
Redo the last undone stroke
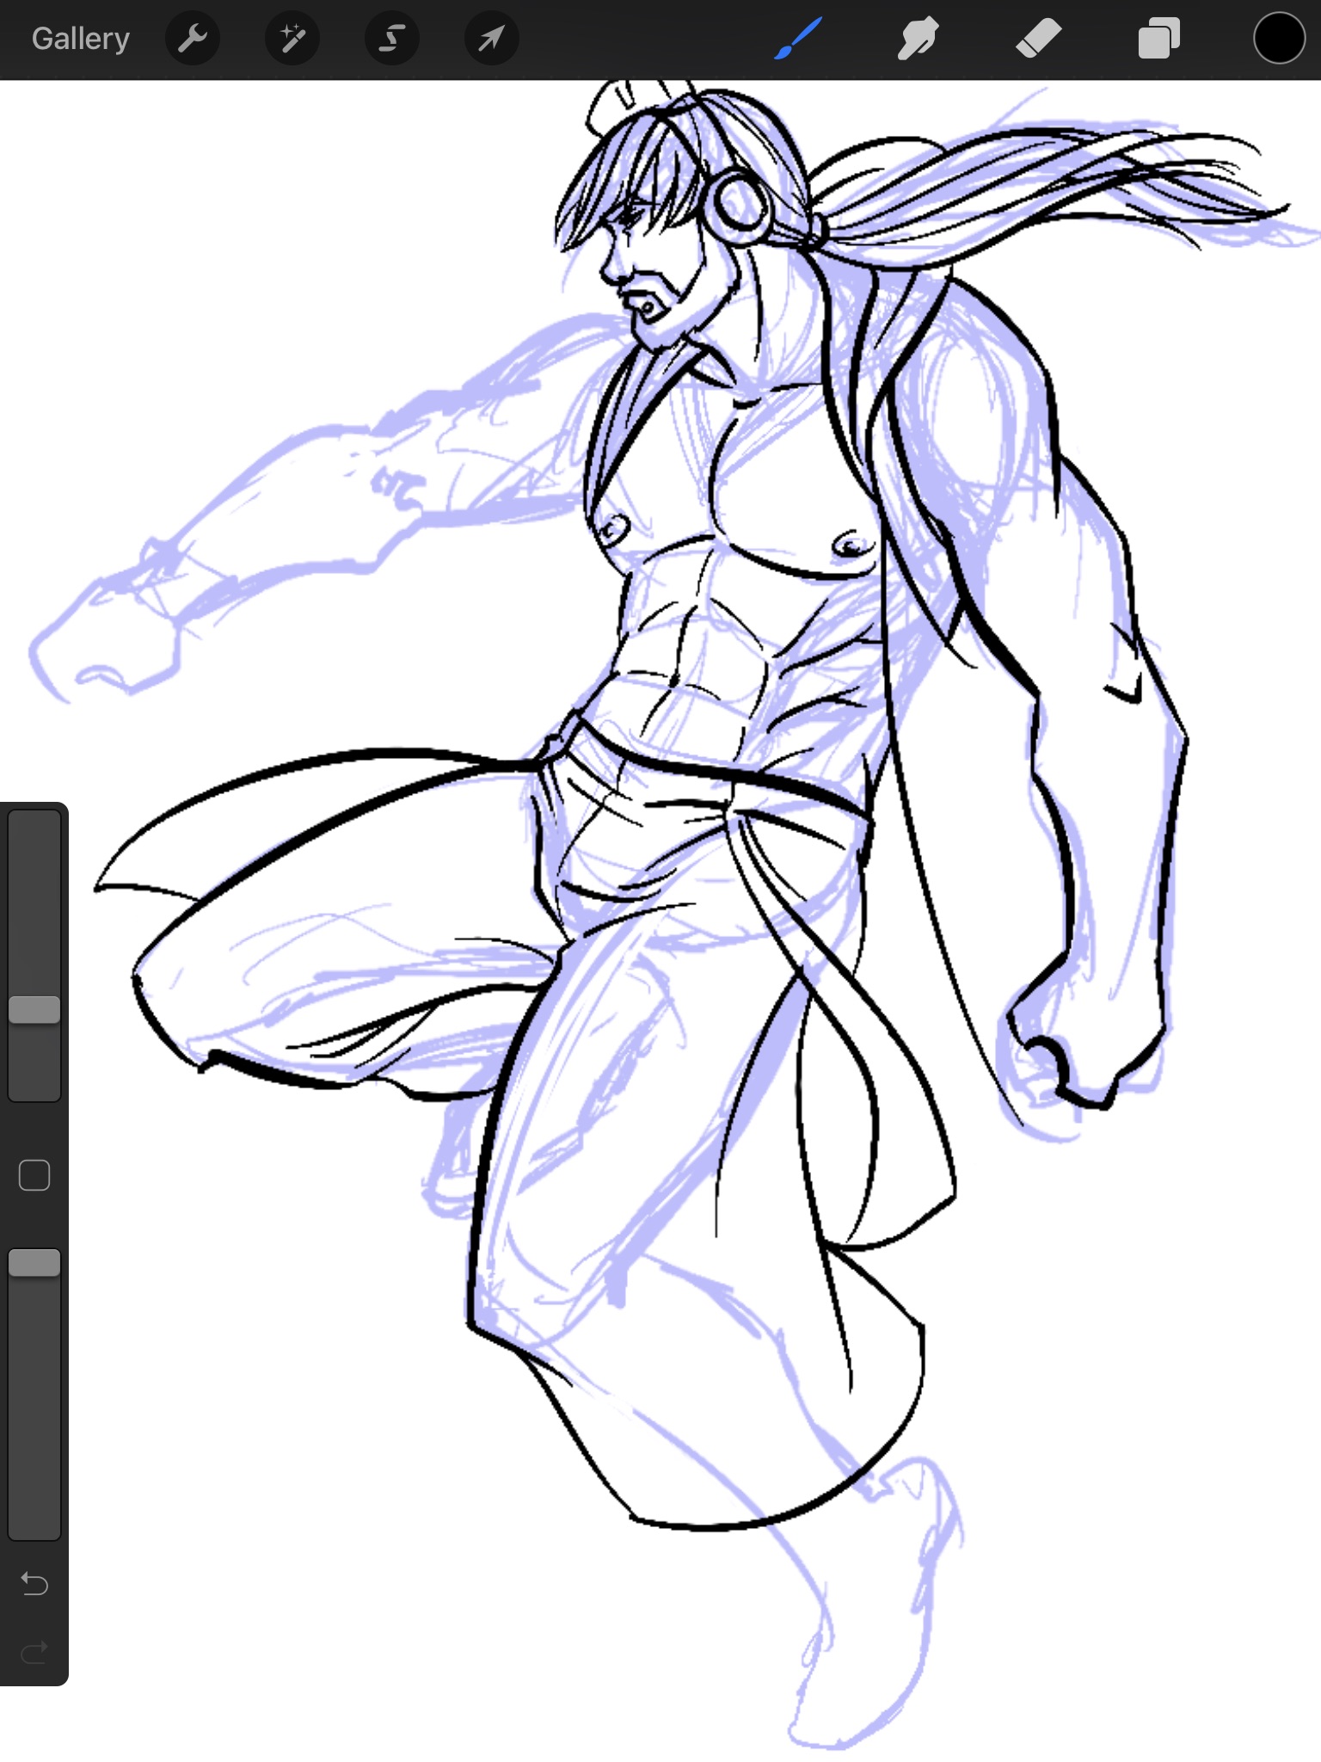(34, 1652)
